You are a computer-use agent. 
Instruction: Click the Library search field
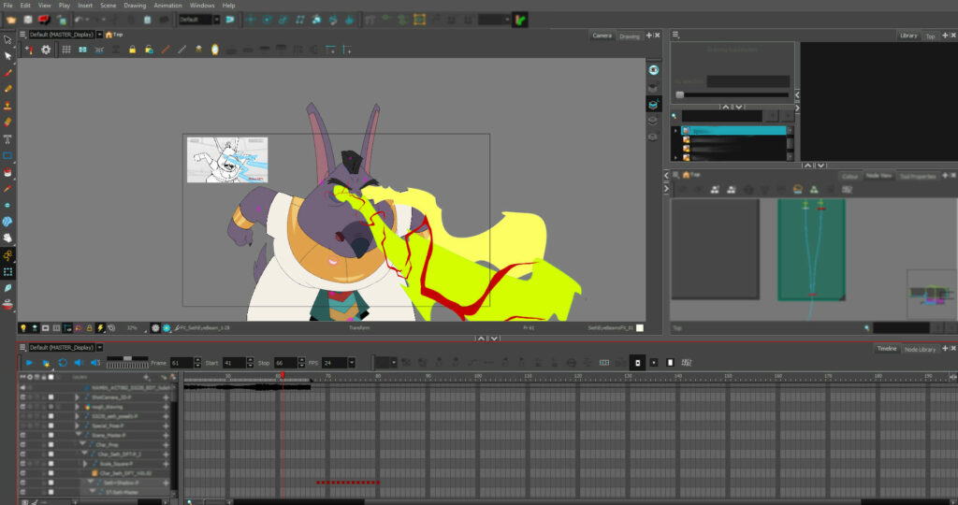click(721, 116)
